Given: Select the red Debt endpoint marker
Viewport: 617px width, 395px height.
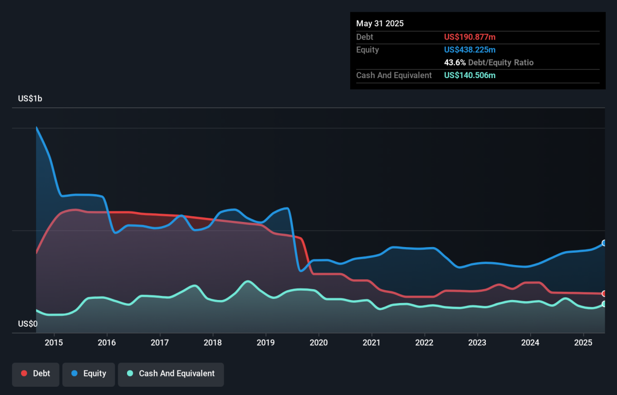Looking at the screenshot, I should (605, 293).
